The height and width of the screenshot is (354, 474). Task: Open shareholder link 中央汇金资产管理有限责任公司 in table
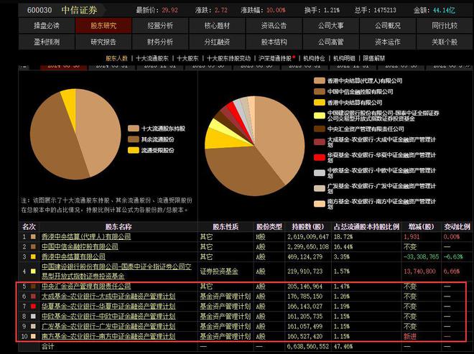(86, 286)
